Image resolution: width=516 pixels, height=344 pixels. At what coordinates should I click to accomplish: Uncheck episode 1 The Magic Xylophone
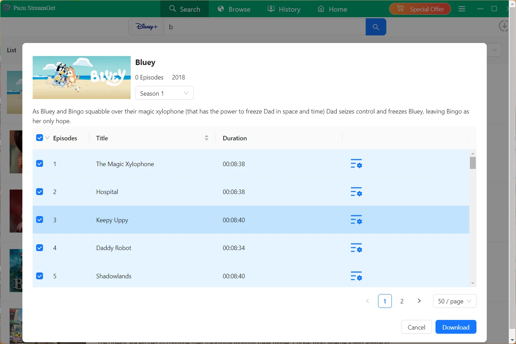40,164
